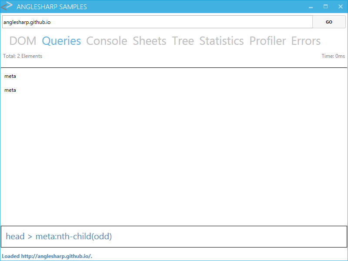Click the AngleSharp logo icon
Screen dimensions: 348x261
[7, 6]
